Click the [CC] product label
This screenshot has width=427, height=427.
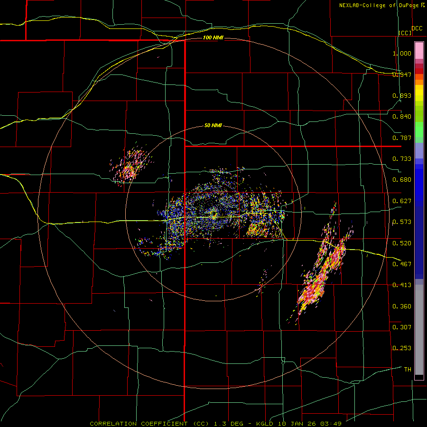pyautogui.click(x=405, y=33)
